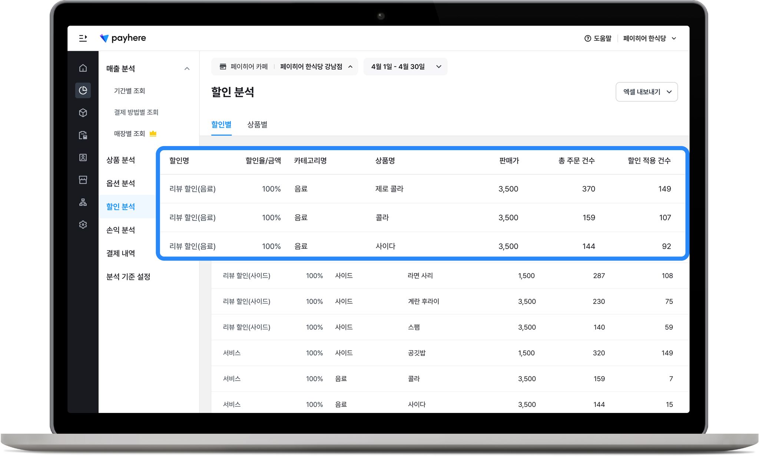Click the help question mark icon
The image size is (759, 457).
588,39
